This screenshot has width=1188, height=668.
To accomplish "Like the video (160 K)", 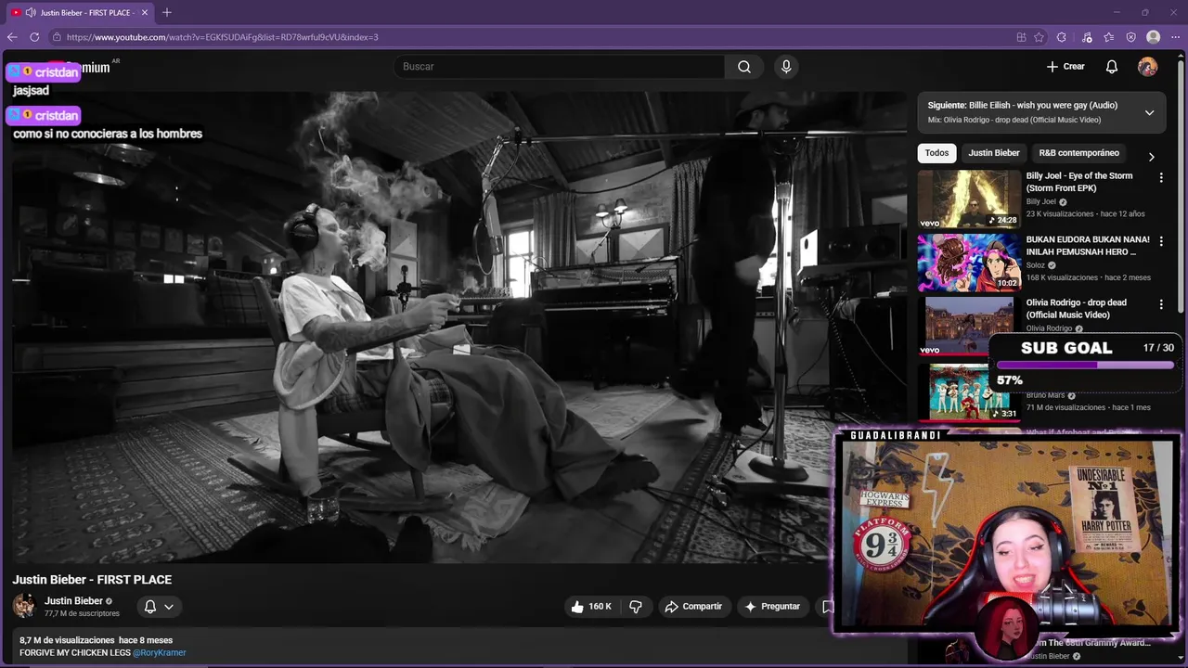I will [590, 607].
